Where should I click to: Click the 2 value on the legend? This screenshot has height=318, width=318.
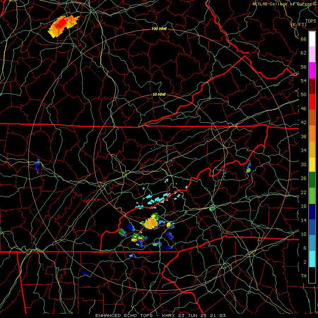(305, 262)
